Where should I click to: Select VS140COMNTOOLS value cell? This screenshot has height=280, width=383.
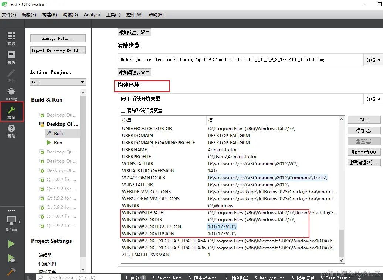tap(267, 178)
